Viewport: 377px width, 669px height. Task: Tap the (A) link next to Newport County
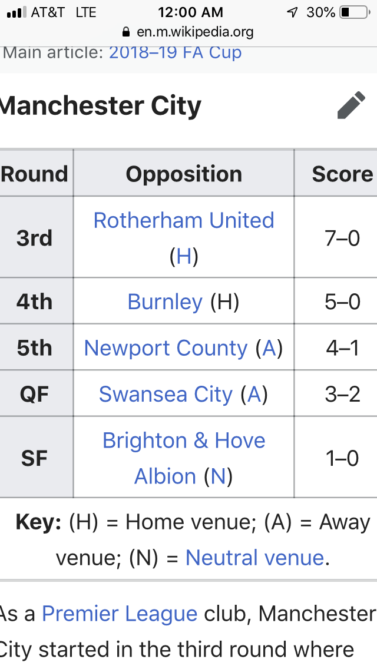pyautogui.click(x=269, y=348)
